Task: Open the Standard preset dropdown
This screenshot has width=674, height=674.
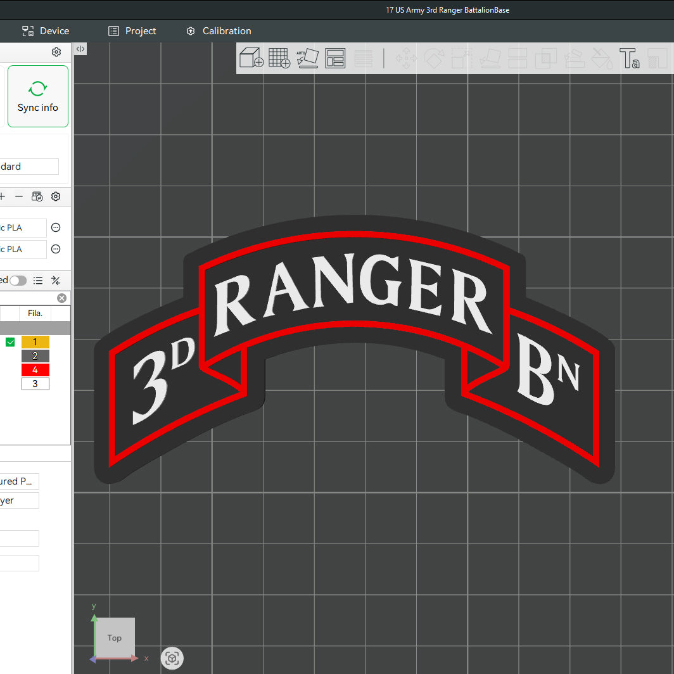Action: [x=30, y=166]
